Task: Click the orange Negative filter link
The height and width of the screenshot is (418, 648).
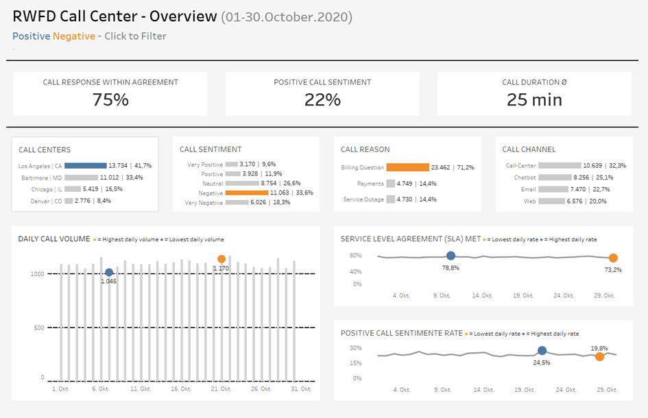Action: tap(73, 36)
